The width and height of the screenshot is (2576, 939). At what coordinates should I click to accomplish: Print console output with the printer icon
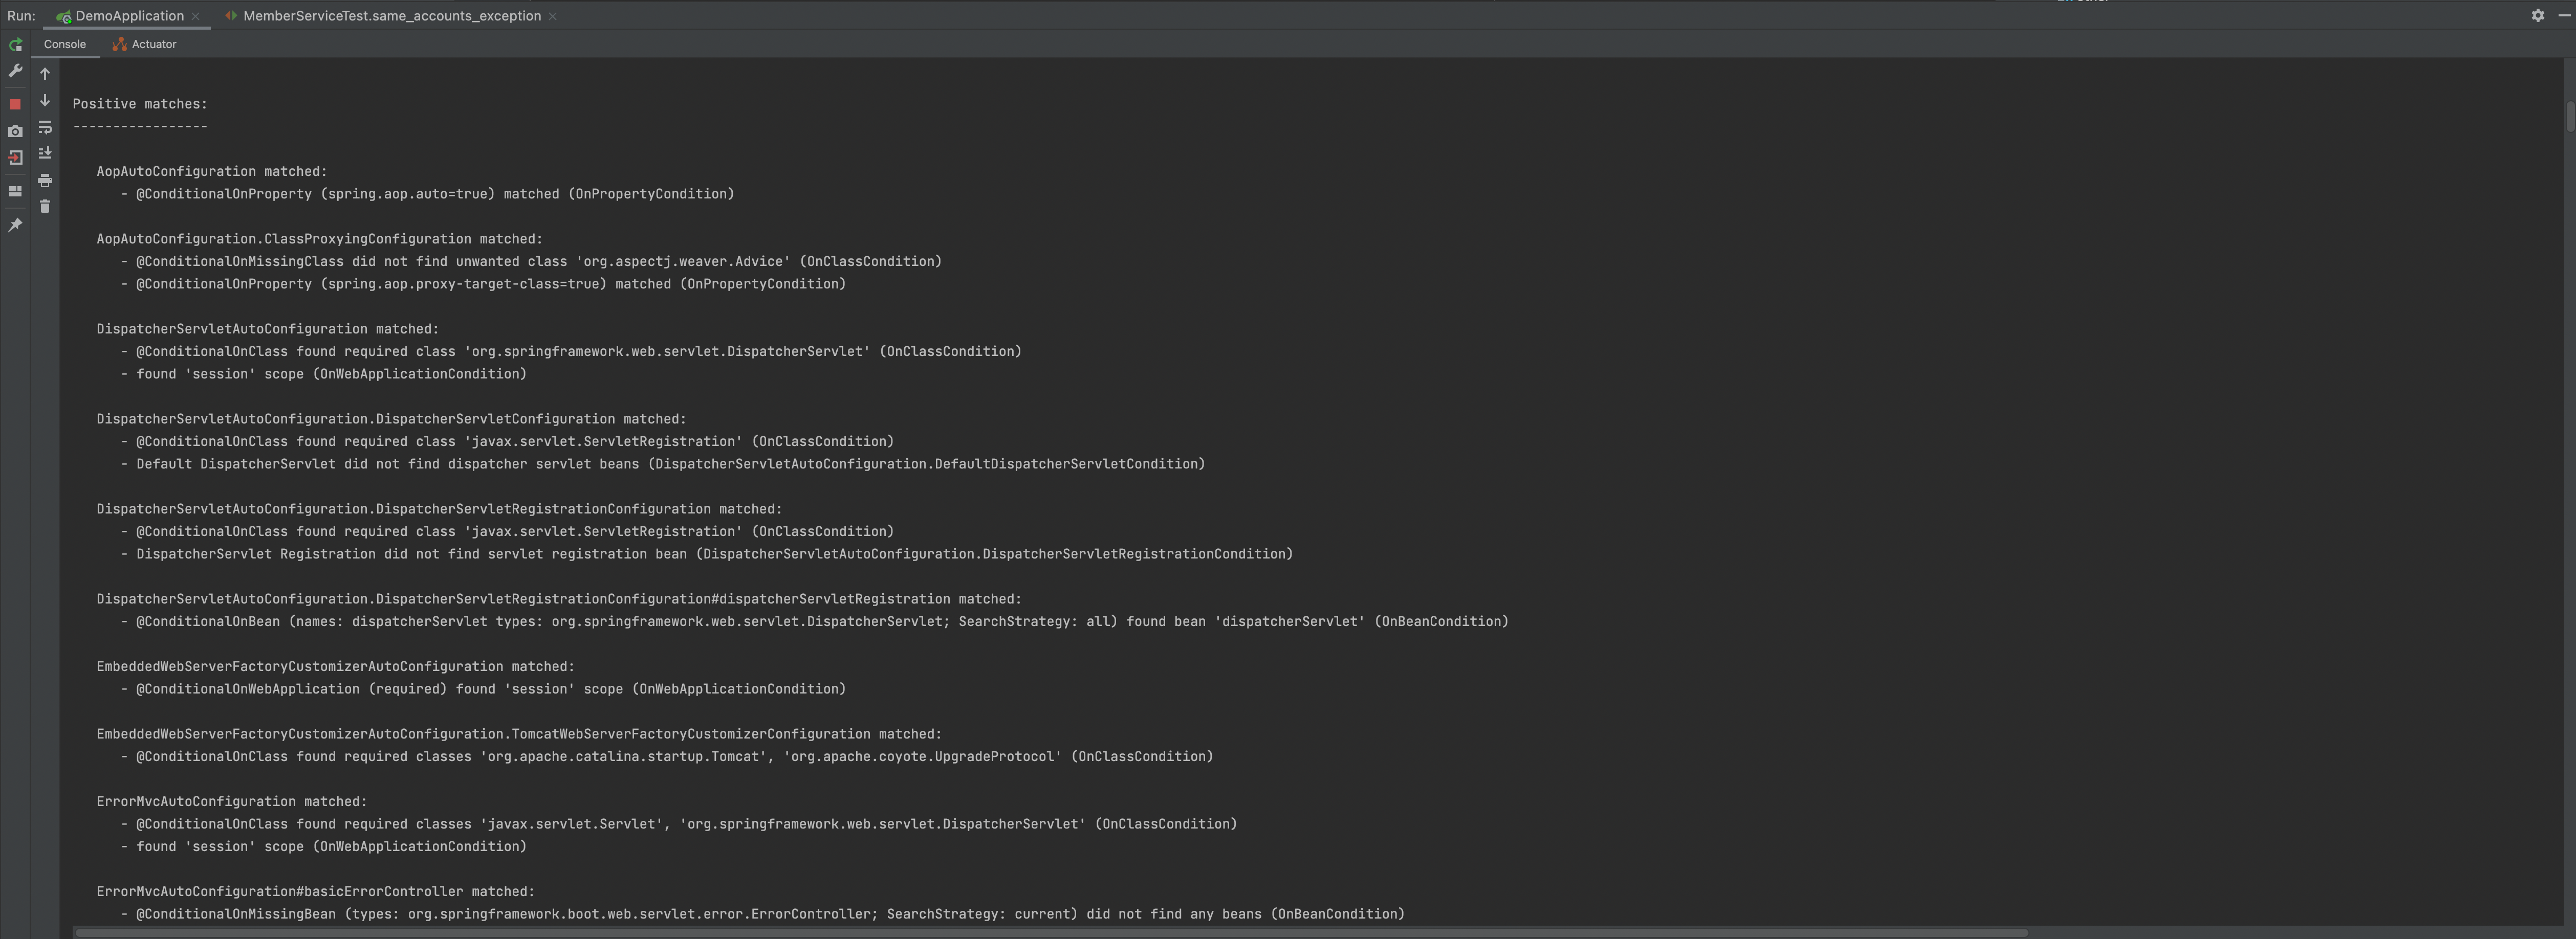(x=45, y=181)
